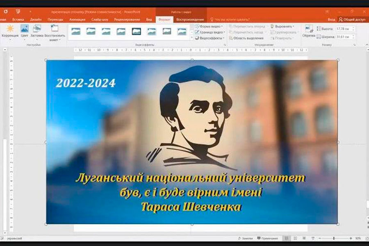Select the Обрезка (Crop) tool

(x=308, y=31)
